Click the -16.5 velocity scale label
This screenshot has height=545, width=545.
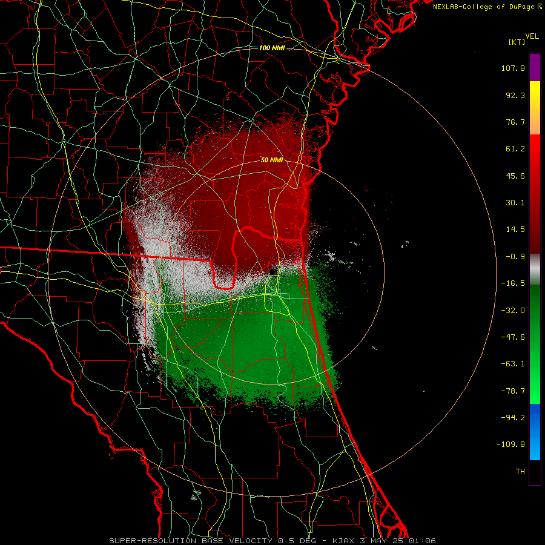tap(513, 283)
